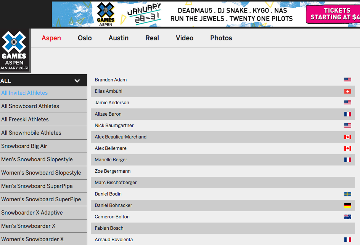
Task: Click the US flag beside Nick Baumgartner
Action: click(347, 126)
